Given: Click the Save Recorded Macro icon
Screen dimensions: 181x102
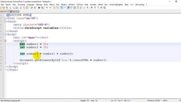Looking at the screenshot, I should pos(105,8).
